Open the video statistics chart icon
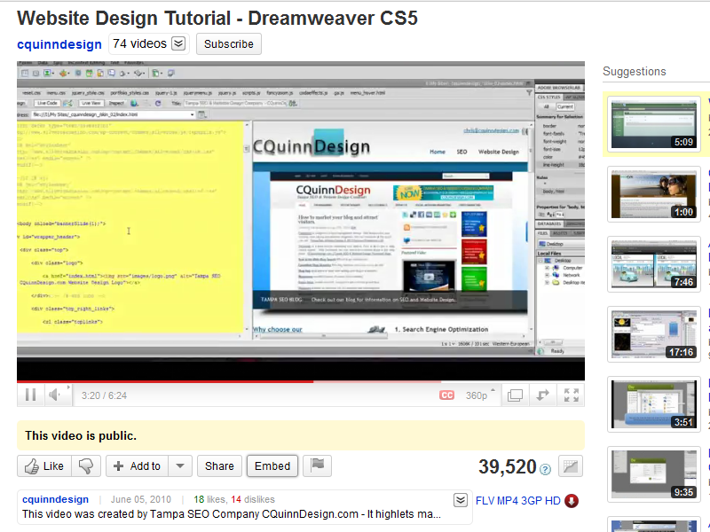The width and height of the screenshot is (710, 532). [569, 465]
